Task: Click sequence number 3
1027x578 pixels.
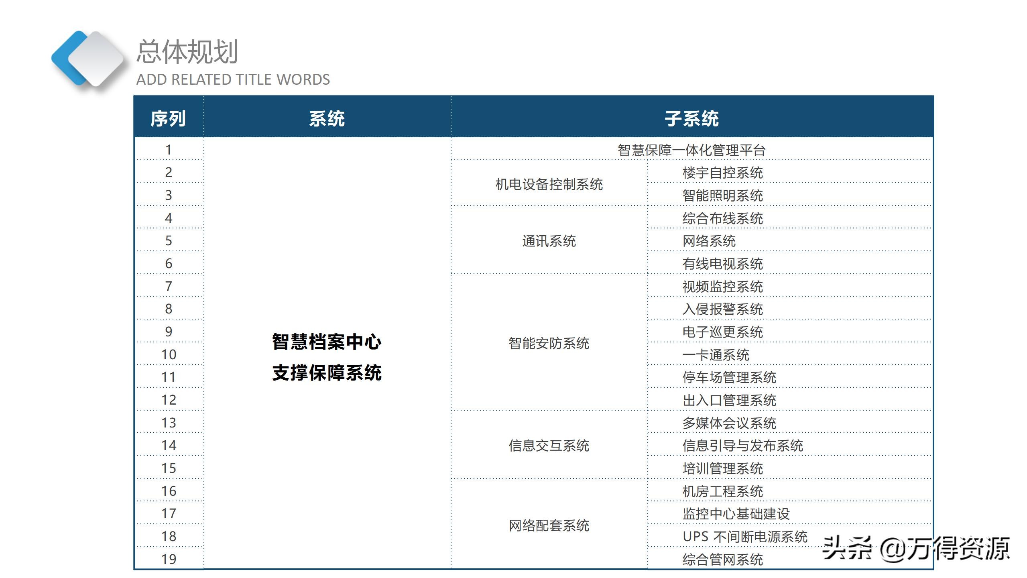Action: click(169, 195)
